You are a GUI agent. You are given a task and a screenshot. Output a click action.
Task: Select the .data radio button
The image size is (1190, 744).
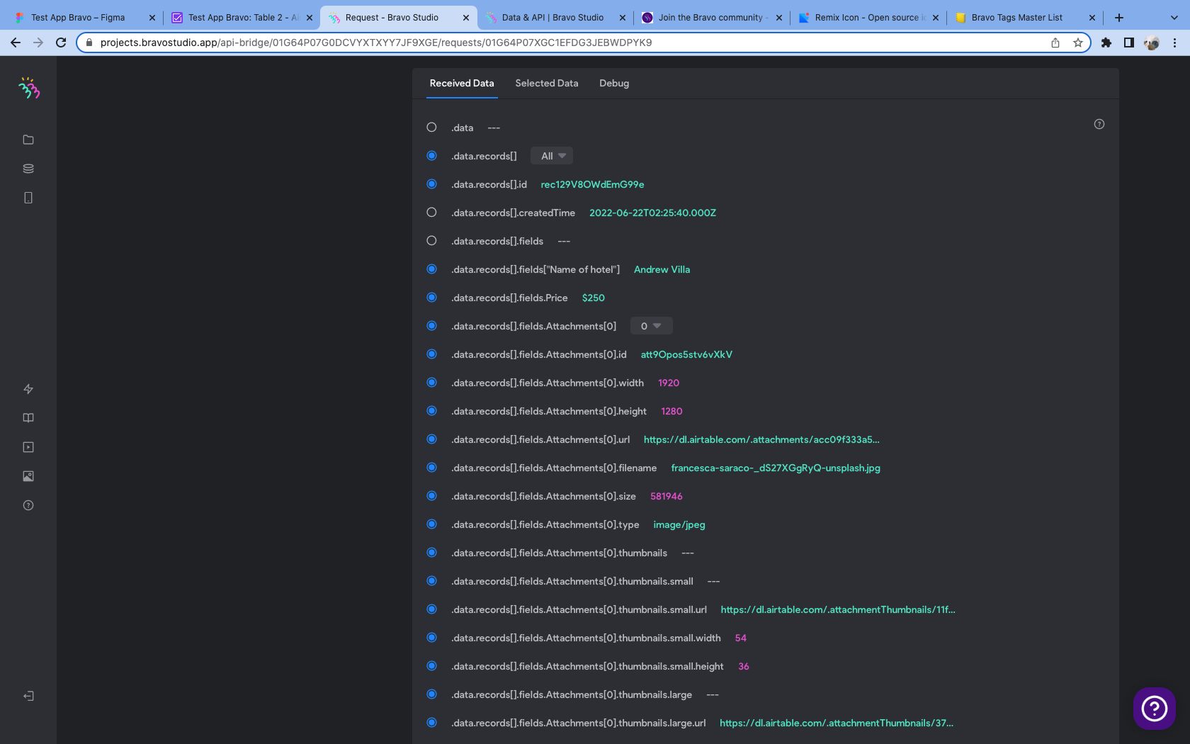(431, 128)
